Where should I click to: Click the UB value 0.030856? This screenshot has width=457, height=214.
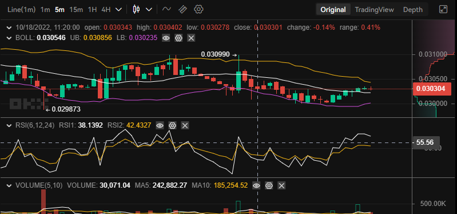[98, 38]
